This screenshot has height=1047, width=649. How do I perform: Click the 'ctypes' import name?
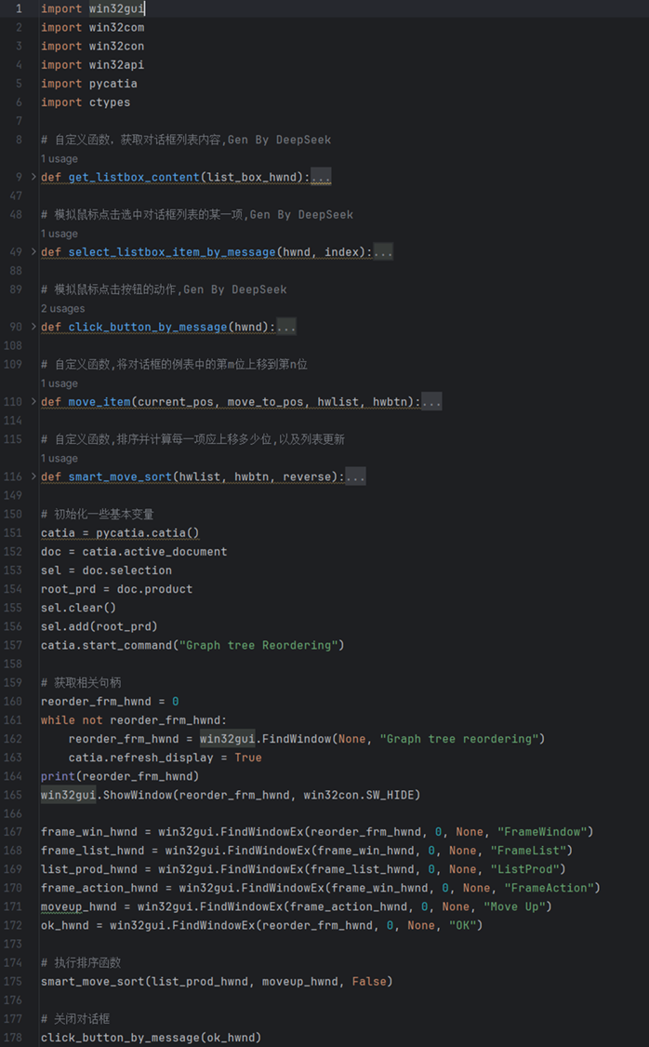tap(110, 102)
